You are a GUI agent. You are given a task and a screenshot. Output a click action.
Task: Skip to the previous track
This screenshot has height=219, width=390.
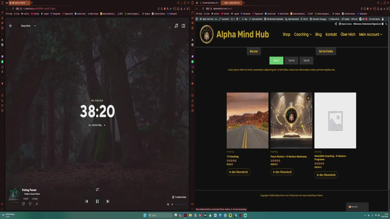(x=87, y=201)
